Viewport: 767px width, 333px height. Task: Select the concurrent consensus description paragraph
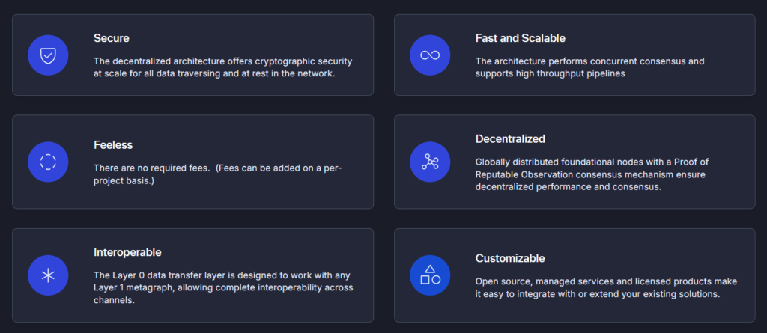coord(589,67)
